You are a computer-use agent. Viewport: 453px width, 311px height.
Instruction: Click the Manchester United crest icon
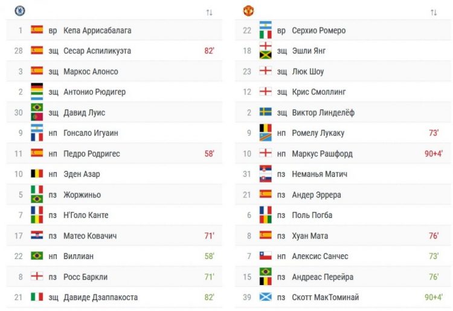tap(248, 10)
